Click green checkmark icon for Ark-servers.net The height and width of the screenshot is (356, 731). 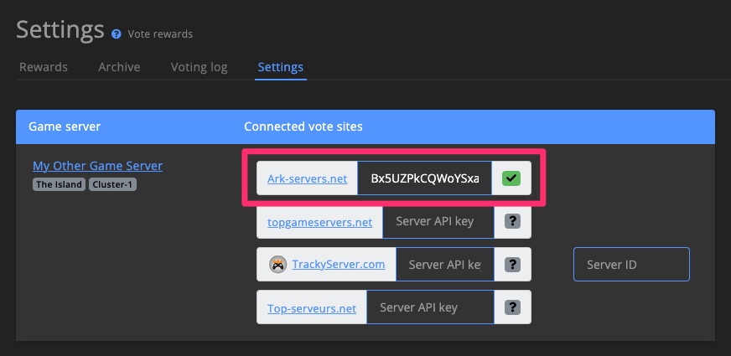pyautogui.click(x=511, y=178)
